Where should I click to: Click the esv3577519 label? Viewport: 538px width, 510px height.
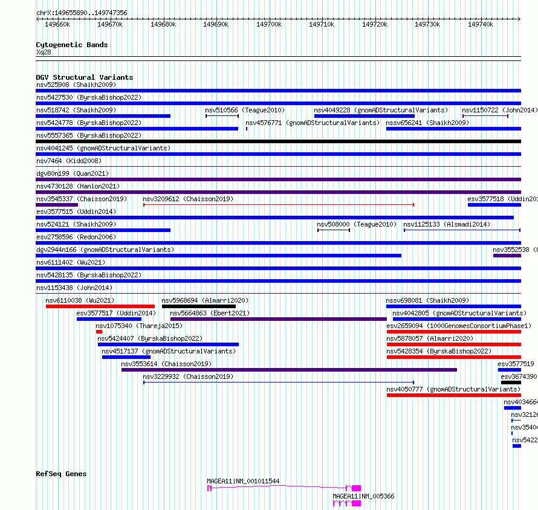(516, 364)
